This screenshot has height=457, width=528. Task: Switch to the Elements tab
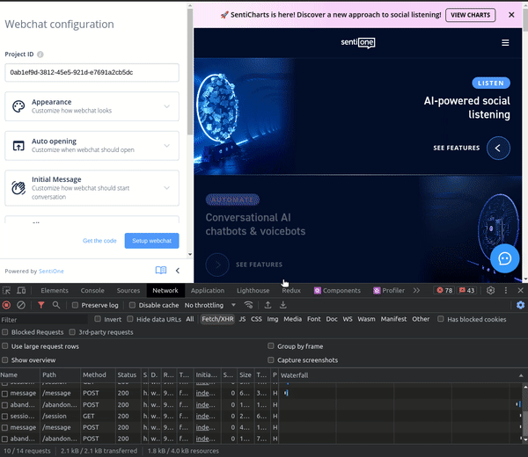55,291
